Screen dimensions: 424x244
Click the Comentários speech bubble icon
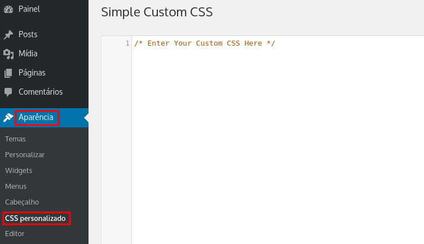click(x=8, y=92)
